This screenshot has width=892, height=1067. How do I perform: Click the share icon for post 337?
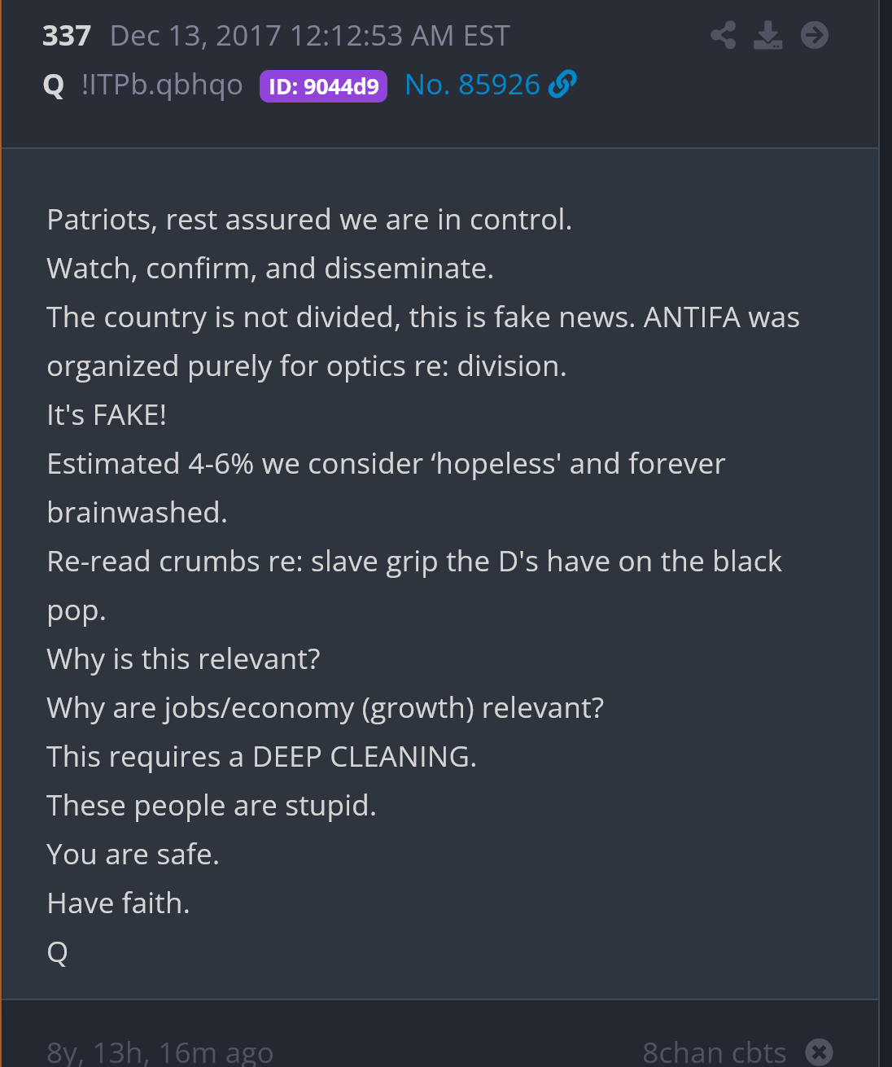tap(723, 35)
